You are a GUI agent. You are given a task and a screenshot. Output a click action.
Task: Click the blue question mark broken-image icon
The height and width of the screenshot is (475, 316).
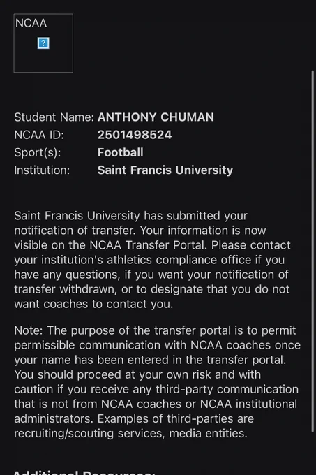(43, 43)
